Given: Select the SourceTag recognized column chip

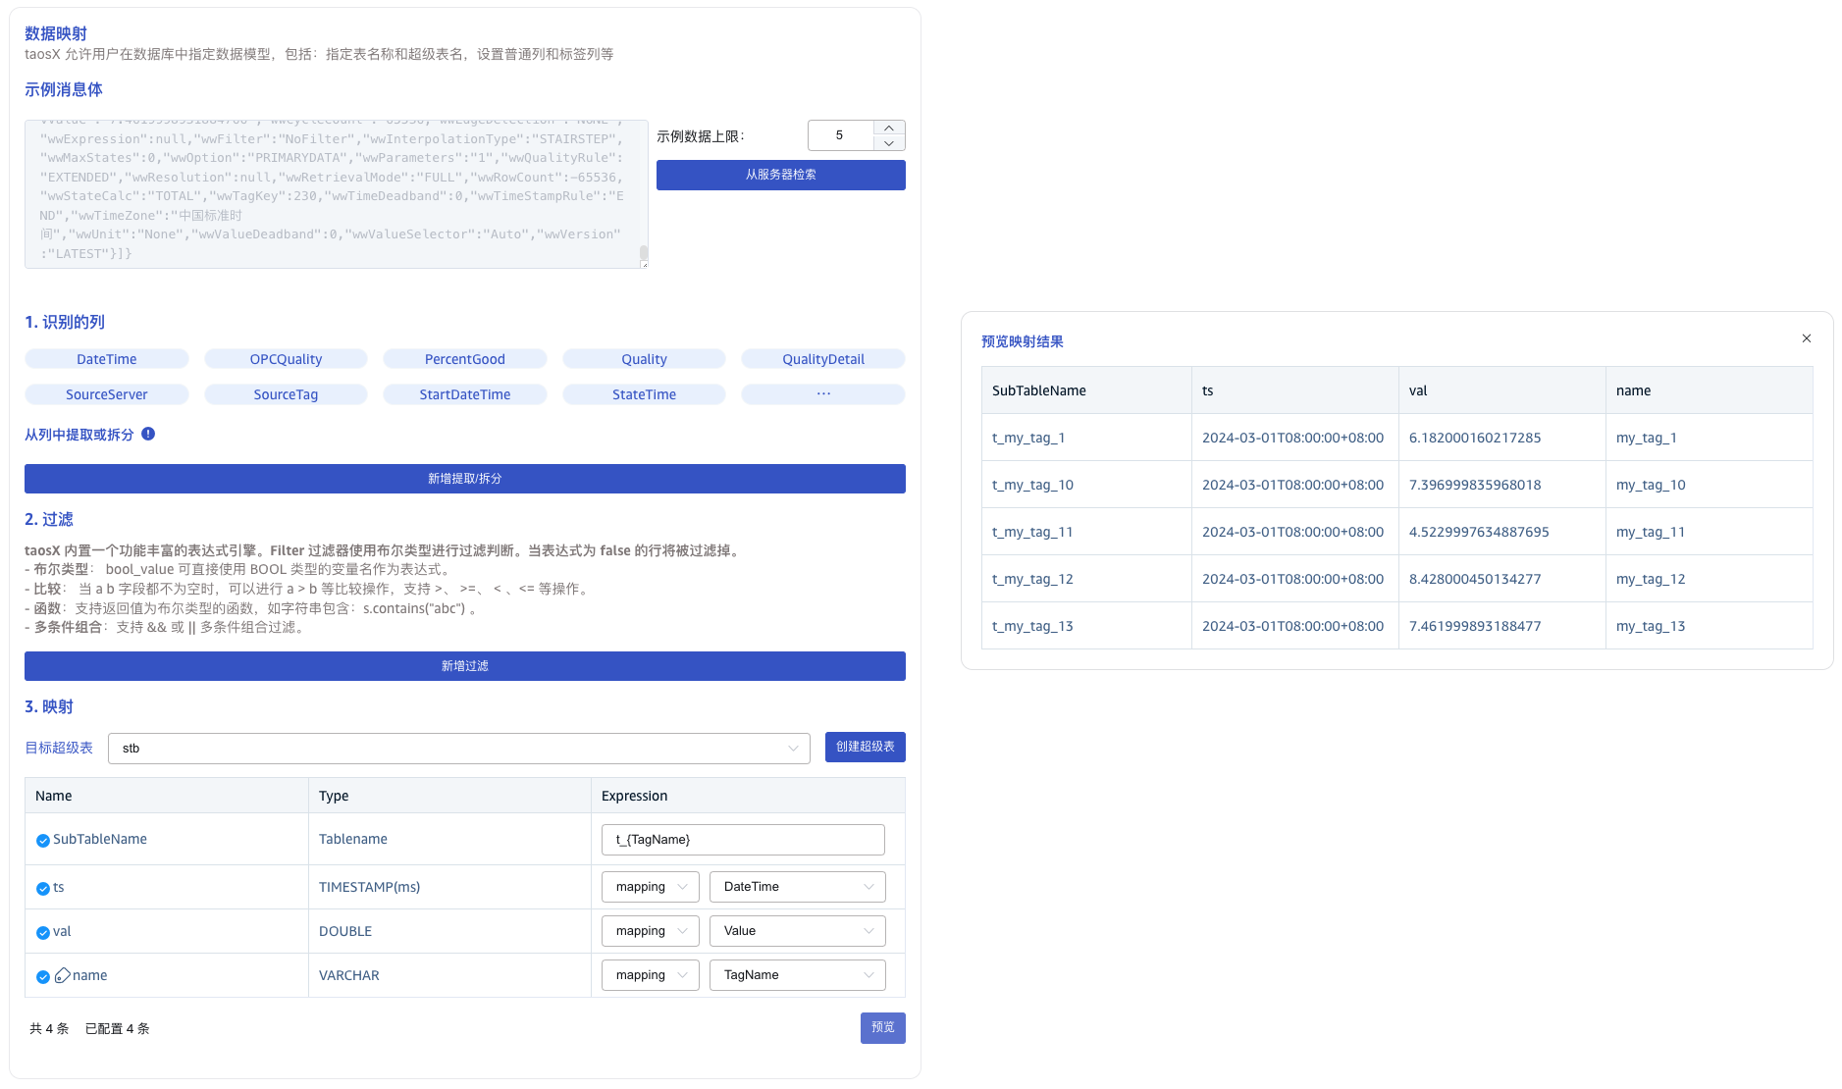Looking at the screenshot, I should click(286, 394).
